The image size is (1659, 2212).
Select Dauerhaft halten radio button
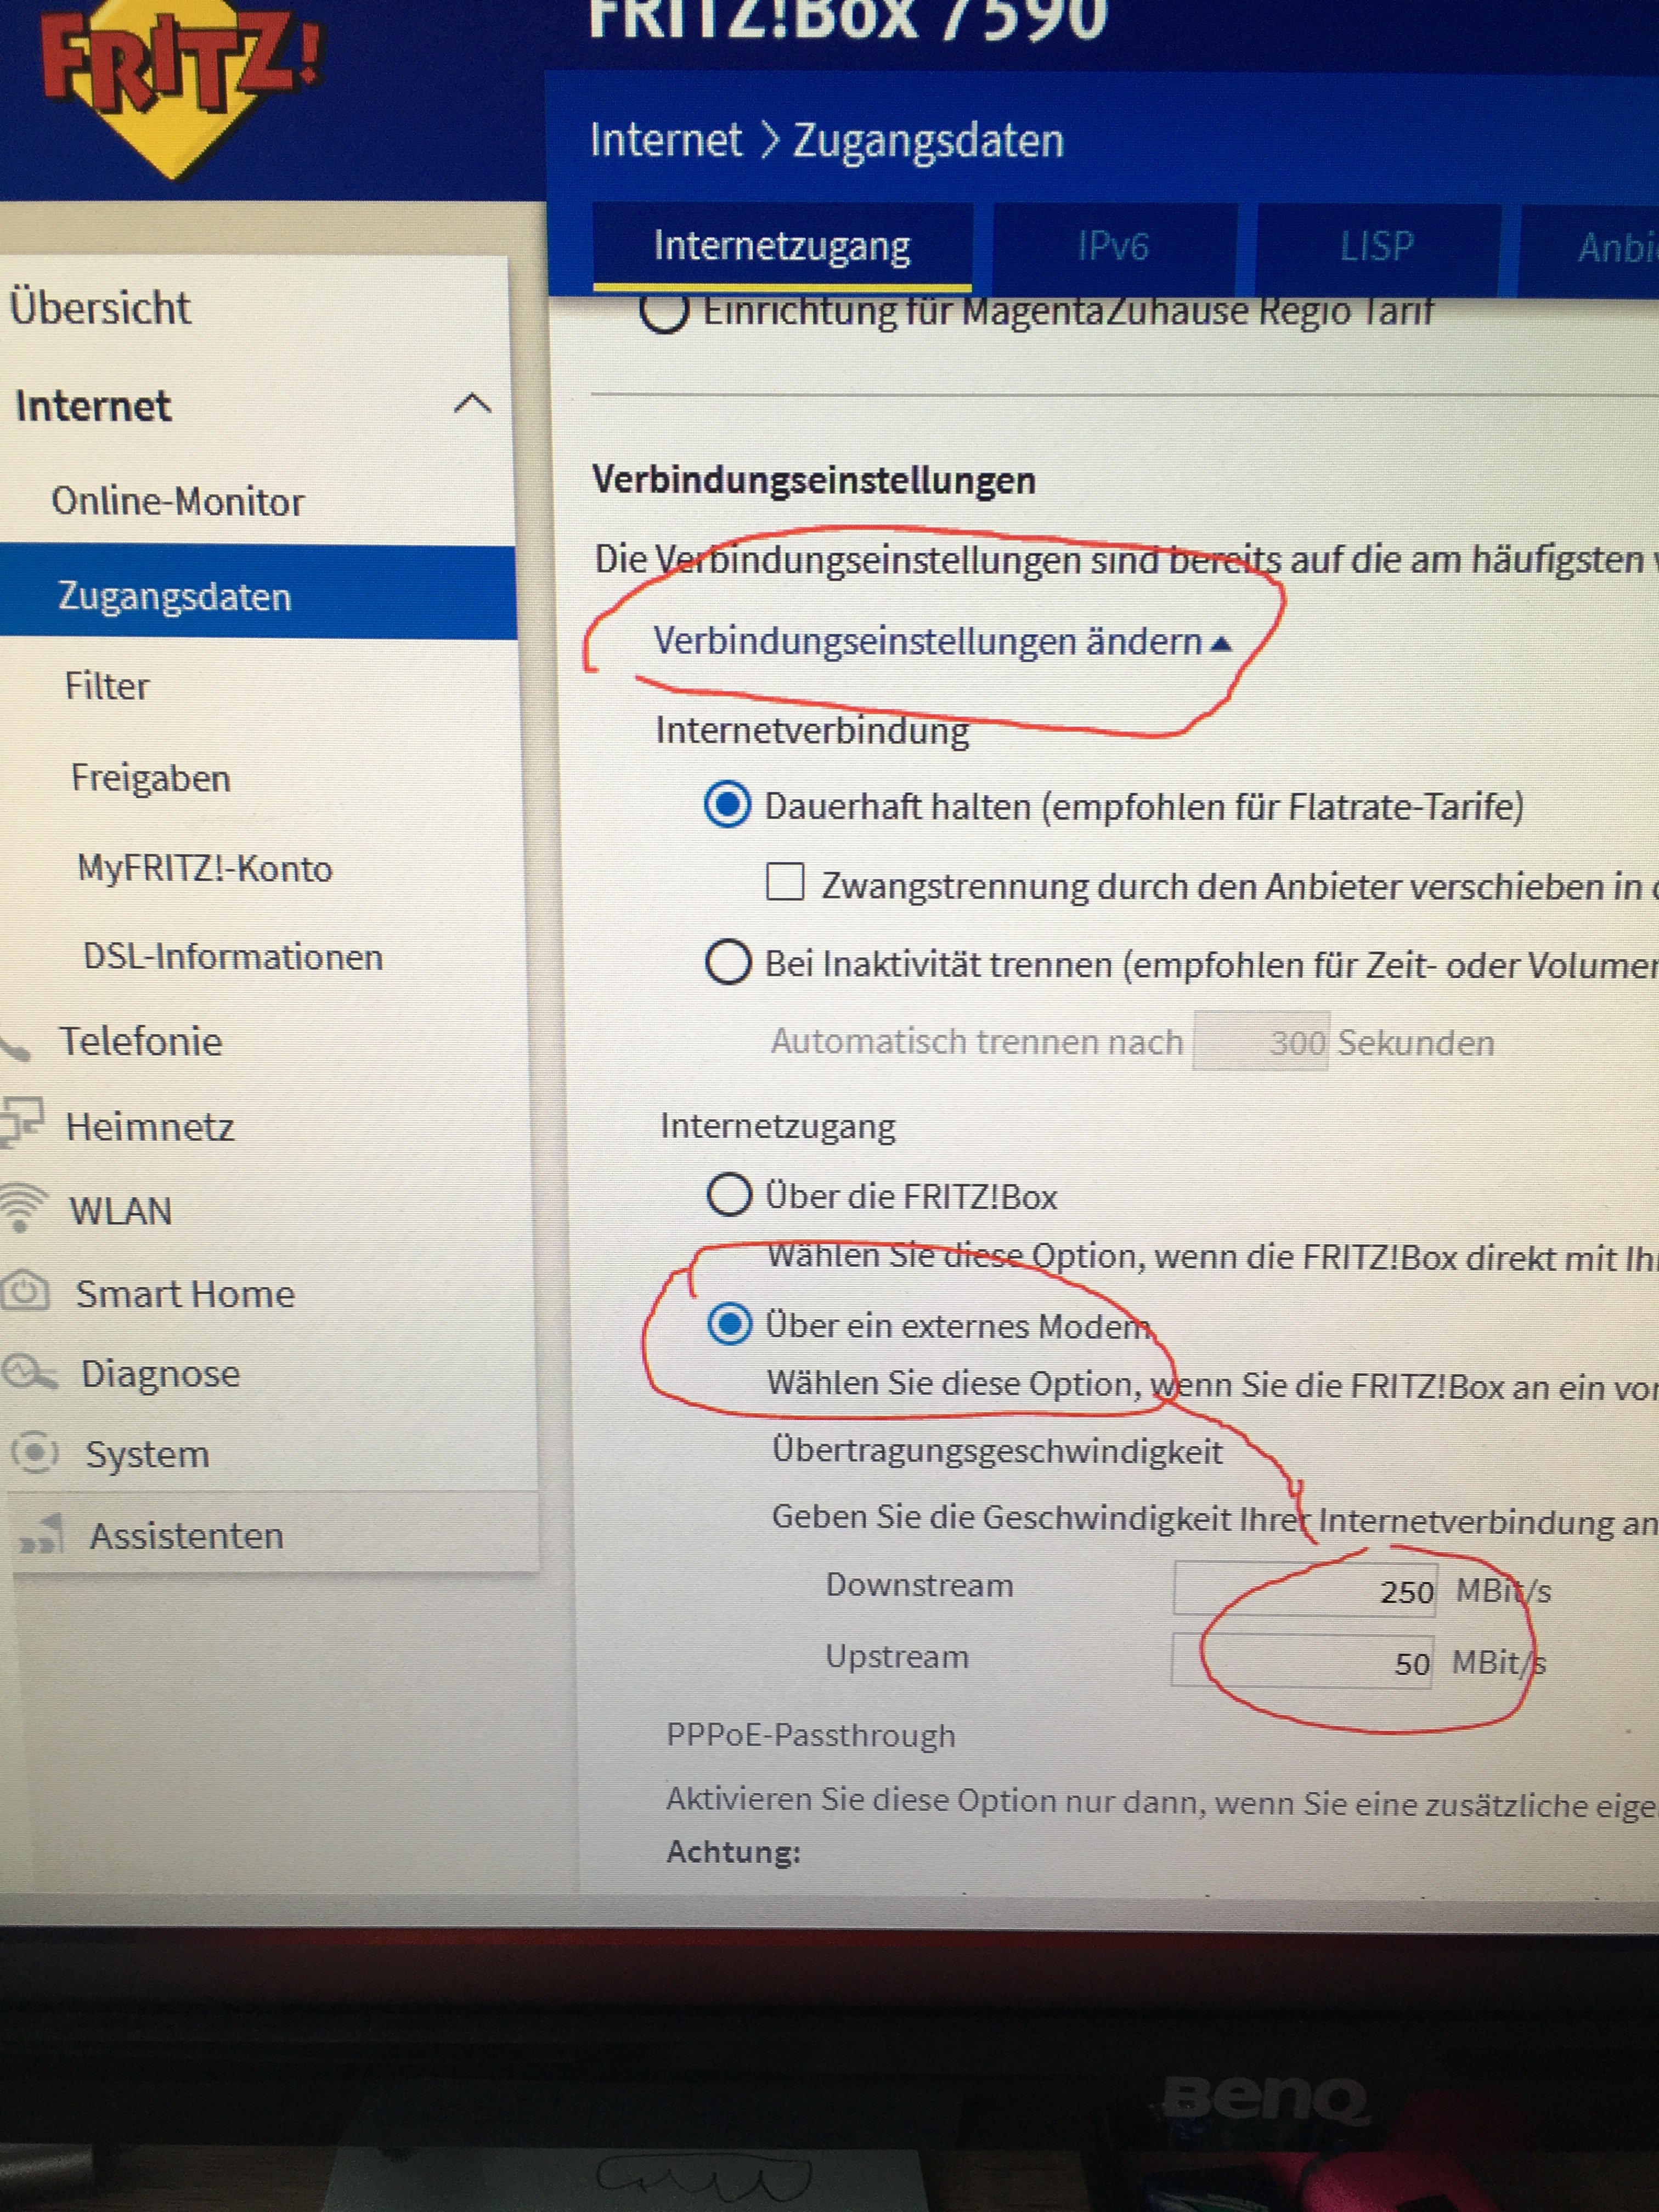pos(727,805)
